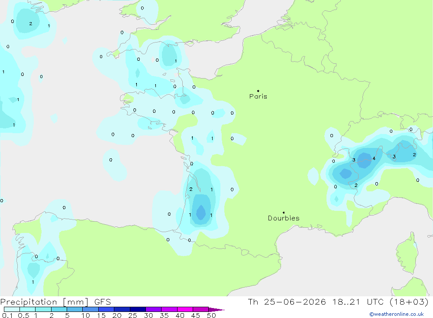Pick the 2–5 mm legend color swatch
This screenshot has height=318, width=433.
59,309
